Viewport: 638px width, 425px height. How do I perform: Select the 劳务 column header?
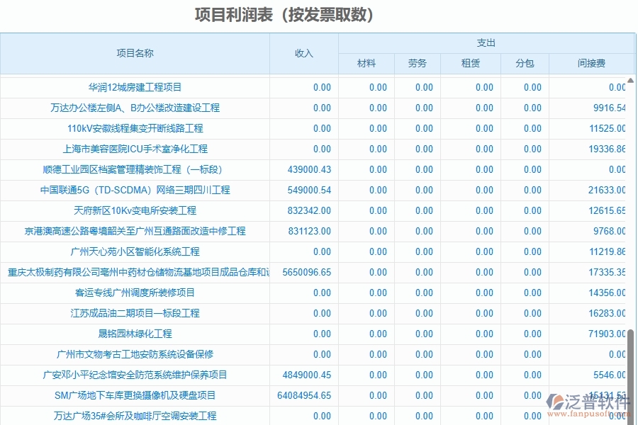click(x=418, y=63)
